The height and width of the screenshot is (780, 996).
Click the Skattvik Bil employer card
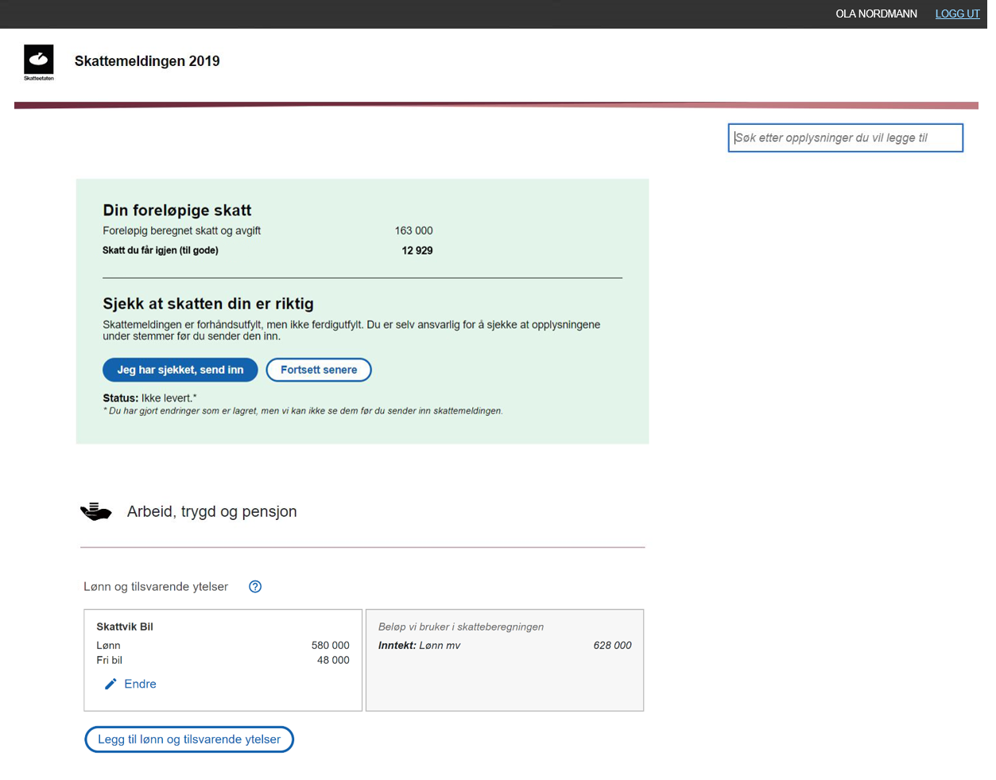click(223, 660)
